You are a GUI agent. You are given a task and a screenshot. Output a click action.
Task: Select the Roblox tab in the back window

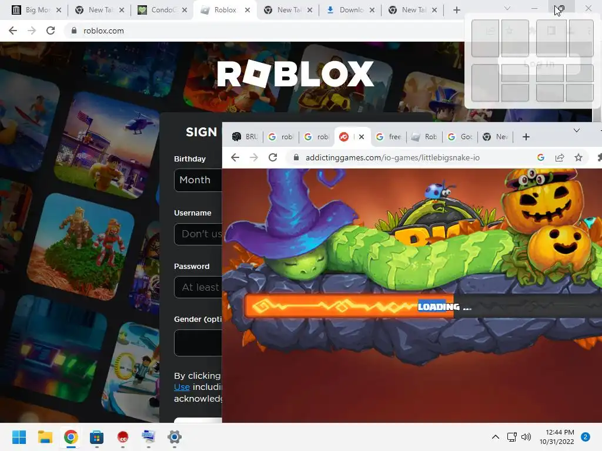(225, 10)
